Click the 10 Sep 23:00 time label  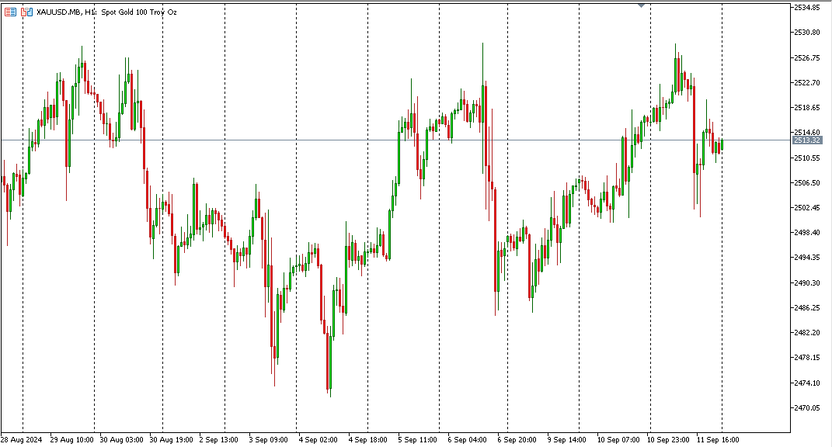668,439
